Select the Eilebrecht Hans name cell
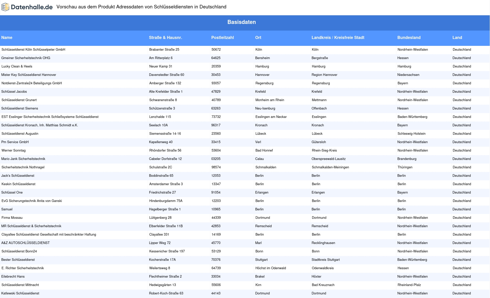Image resolution: width=490 pixels, height=298 pixels. [13, 277]
